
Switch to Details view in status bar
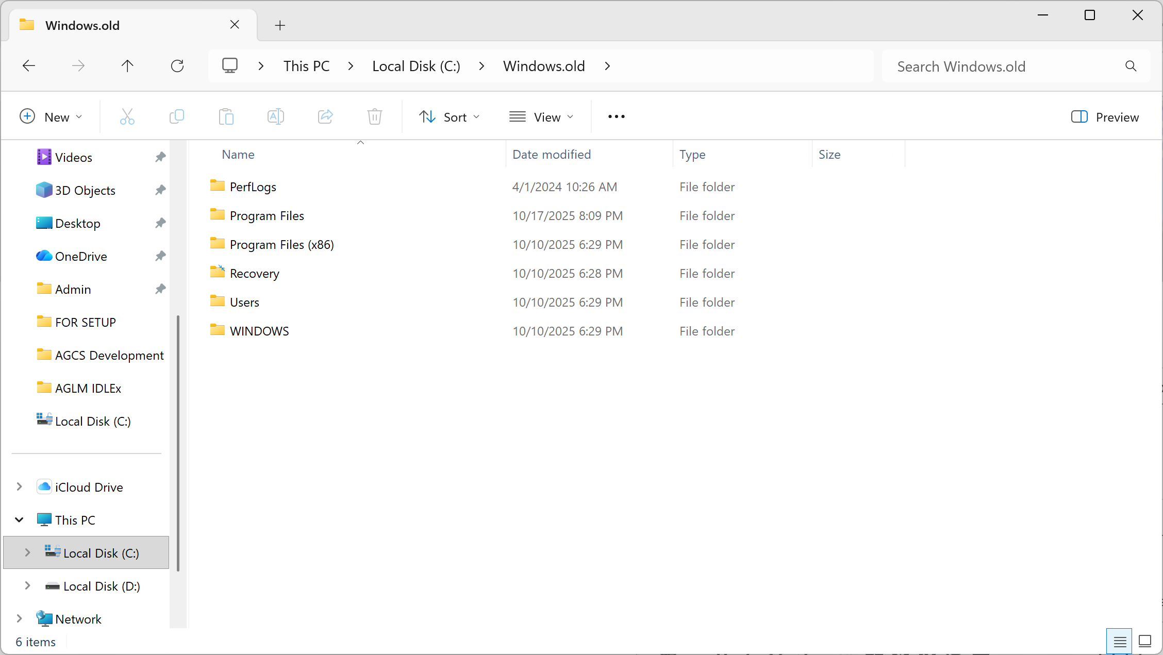coord(1120,642)
